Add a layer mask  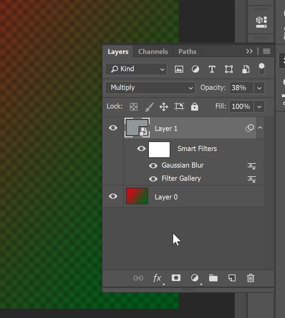176,278
